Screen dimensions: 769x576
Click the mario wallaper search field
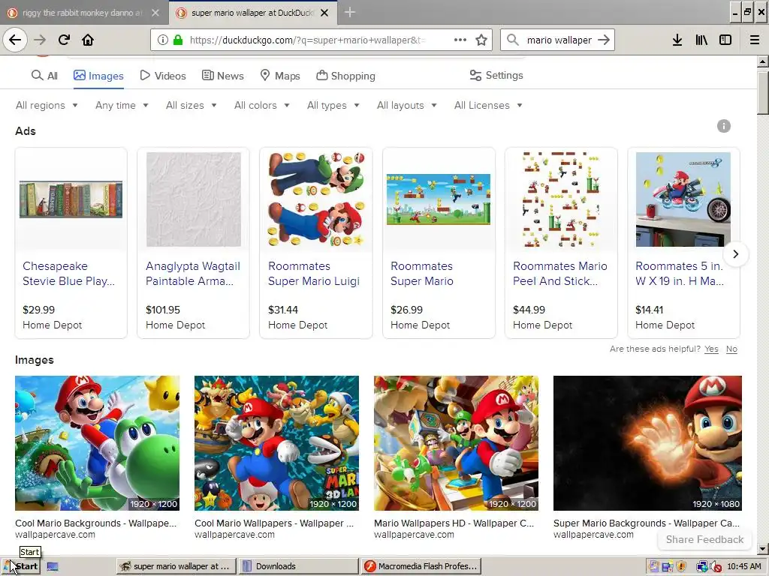click(x=559, y=40)
